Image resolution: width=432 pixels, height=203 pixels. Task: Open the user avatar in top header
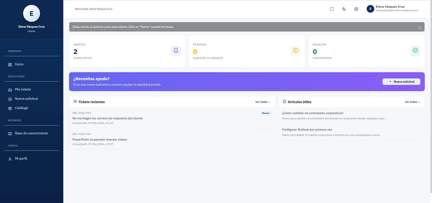click(x=370, y=9)
